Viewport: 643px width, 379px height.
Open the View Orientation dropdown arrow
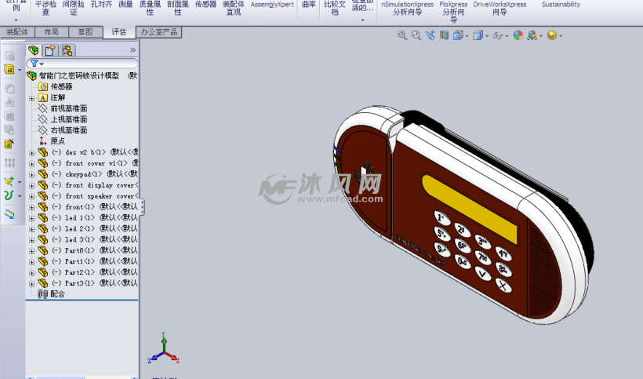click(467, 36)
